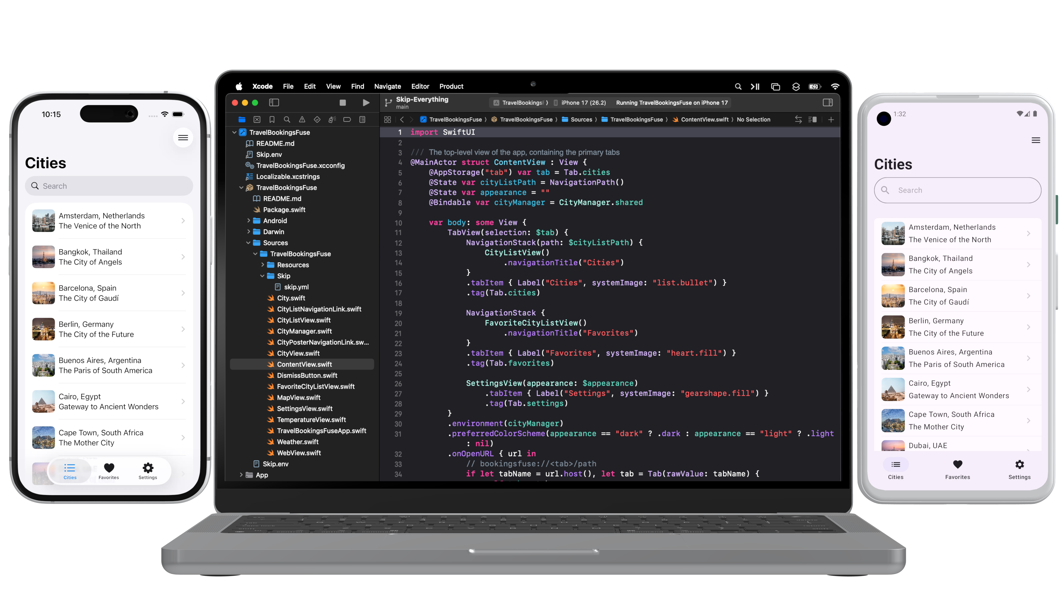1063x597 pixels.
Task: Toggle the left navigator sidebar panel
Action: tap(274, 103)
